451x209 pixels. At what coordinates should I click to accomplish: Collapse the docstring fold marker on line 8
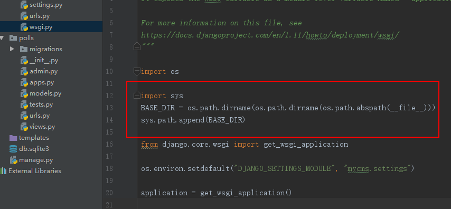(x=137, y=46)
